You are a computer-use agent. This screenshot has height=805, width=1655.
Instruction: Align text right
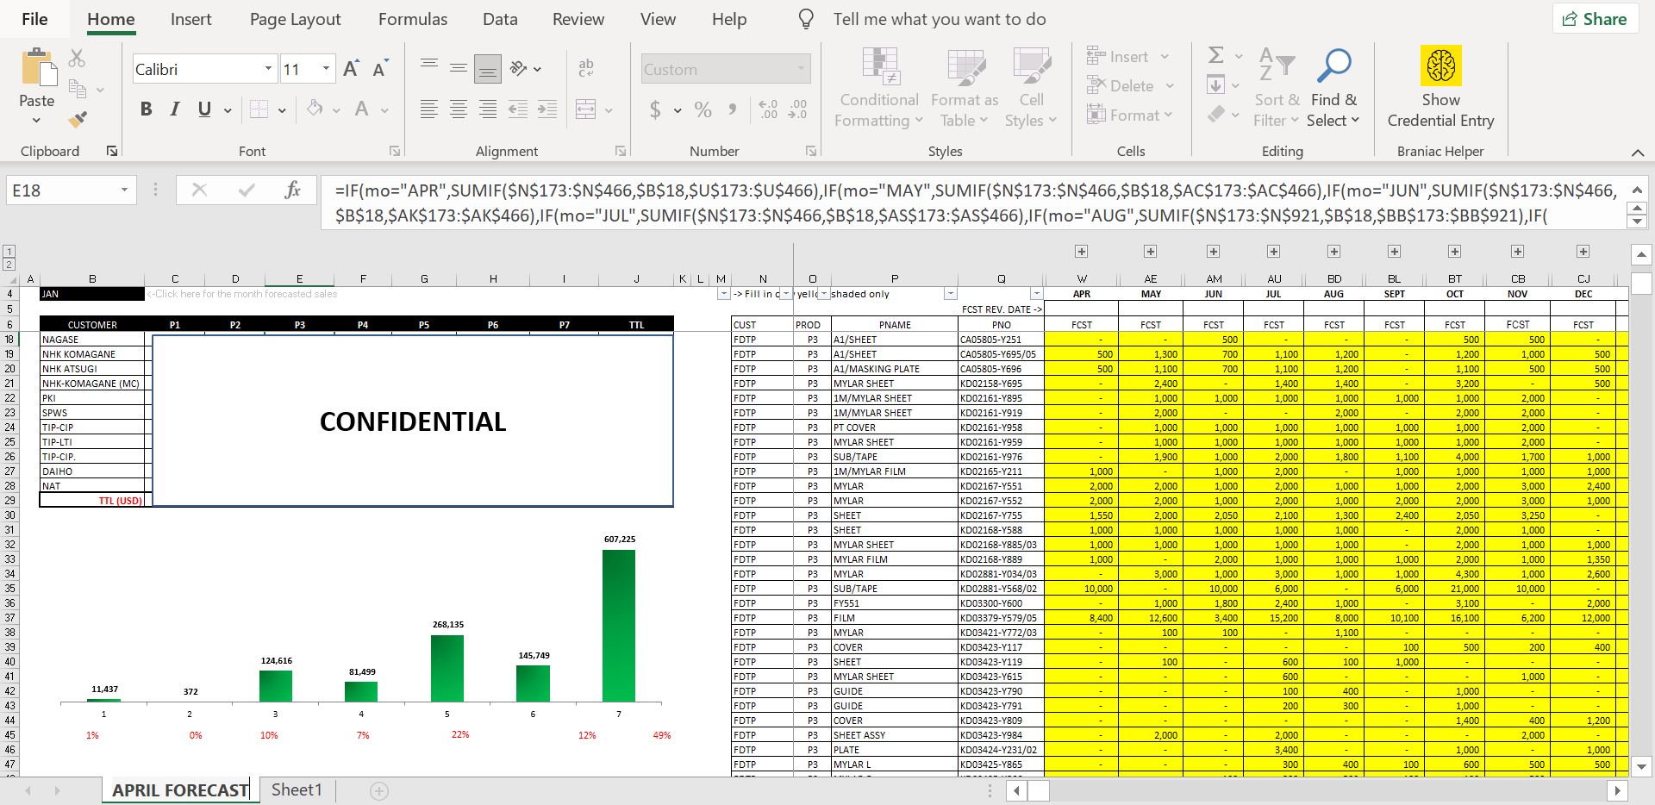[x=488, y=109]
